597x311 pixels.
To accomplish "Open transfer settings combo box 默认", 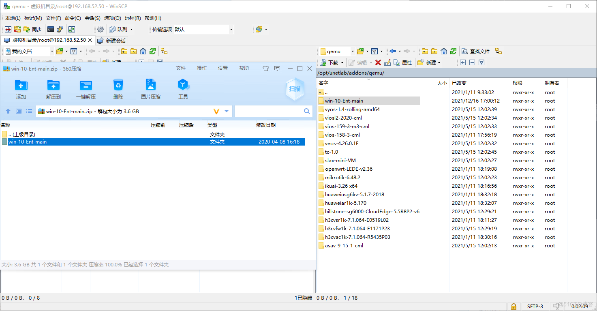I will click(x=203, y=29).
